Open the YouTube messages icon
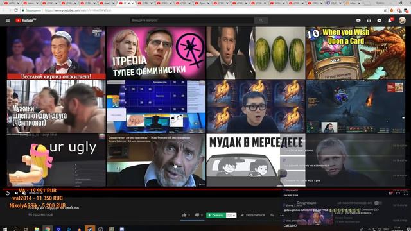 click(380, 21)
